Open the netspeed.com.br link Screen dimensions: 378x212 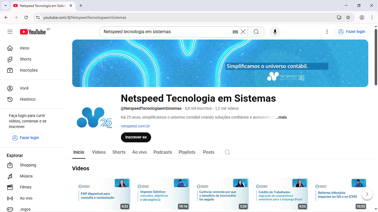(135, 126)
